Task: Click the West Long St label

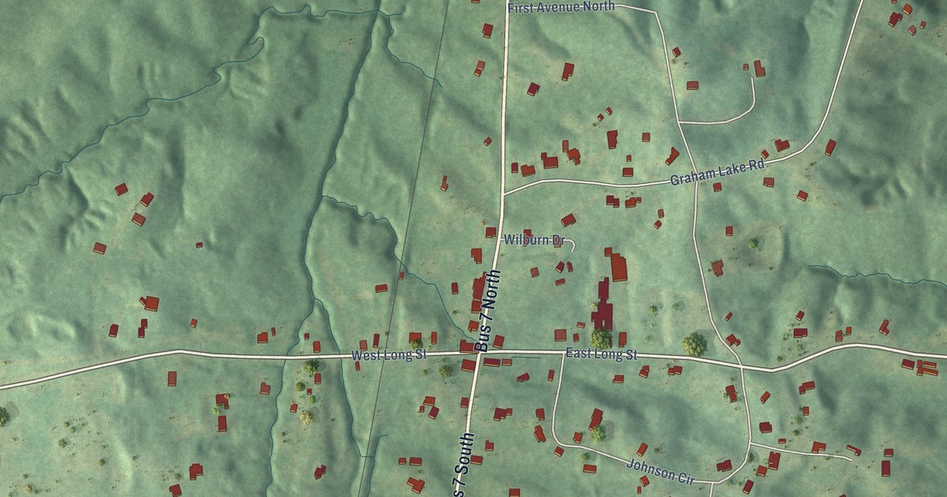Action: (x=389, y=356)
